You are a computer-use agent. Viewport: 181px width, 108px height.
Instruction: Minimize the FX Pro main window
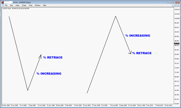click(169, 2)
